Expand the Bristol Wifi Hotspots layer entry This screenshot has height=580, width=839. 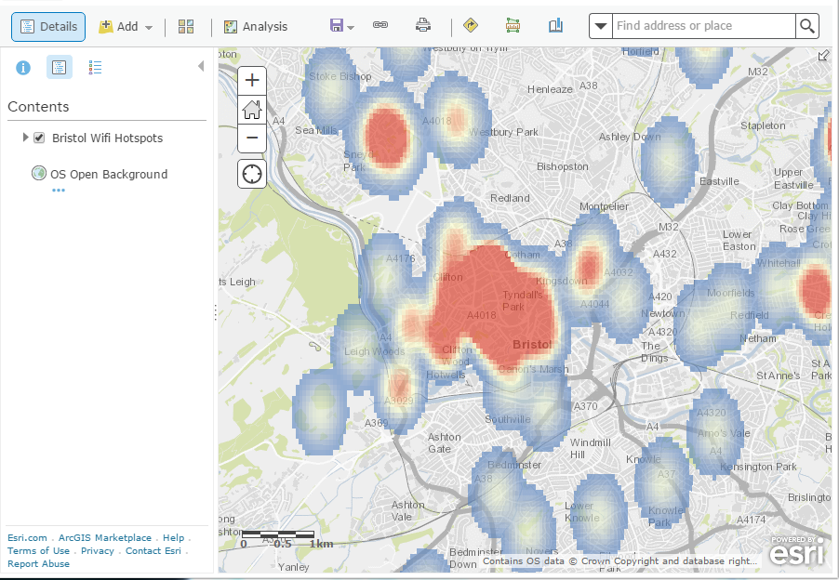coord(25,137)
